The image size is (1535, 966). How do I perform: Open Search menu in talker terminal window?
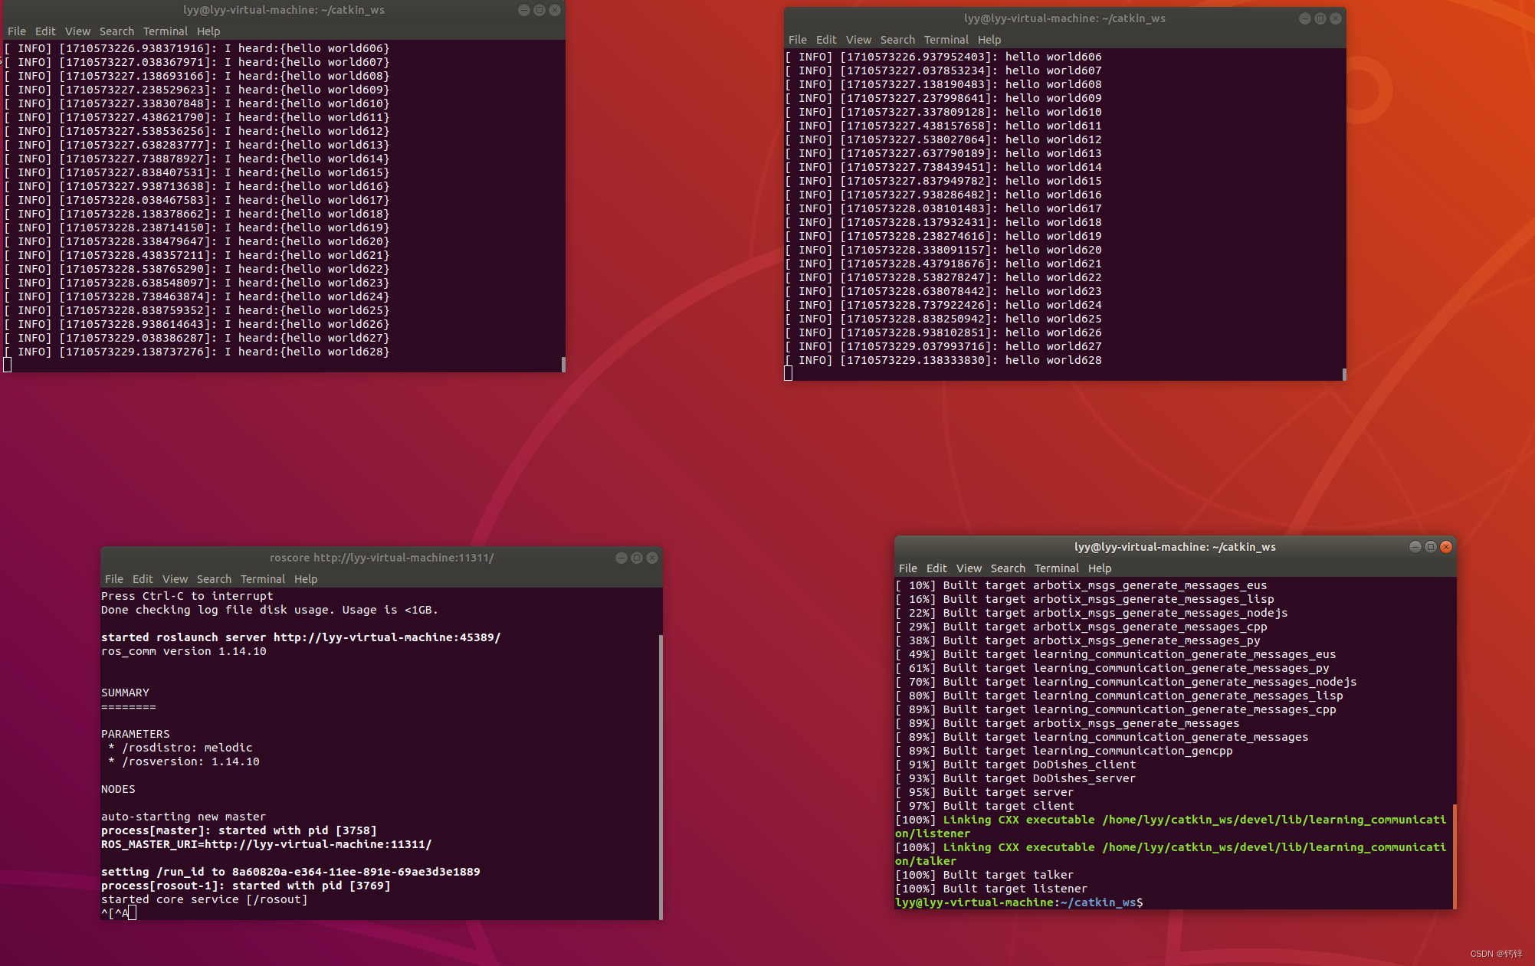[897, 40]
